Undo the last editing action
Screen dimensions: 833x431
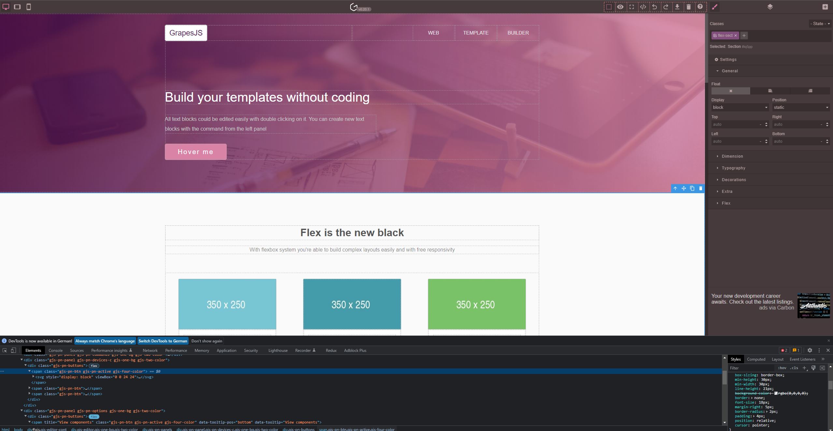click(654, 7)
